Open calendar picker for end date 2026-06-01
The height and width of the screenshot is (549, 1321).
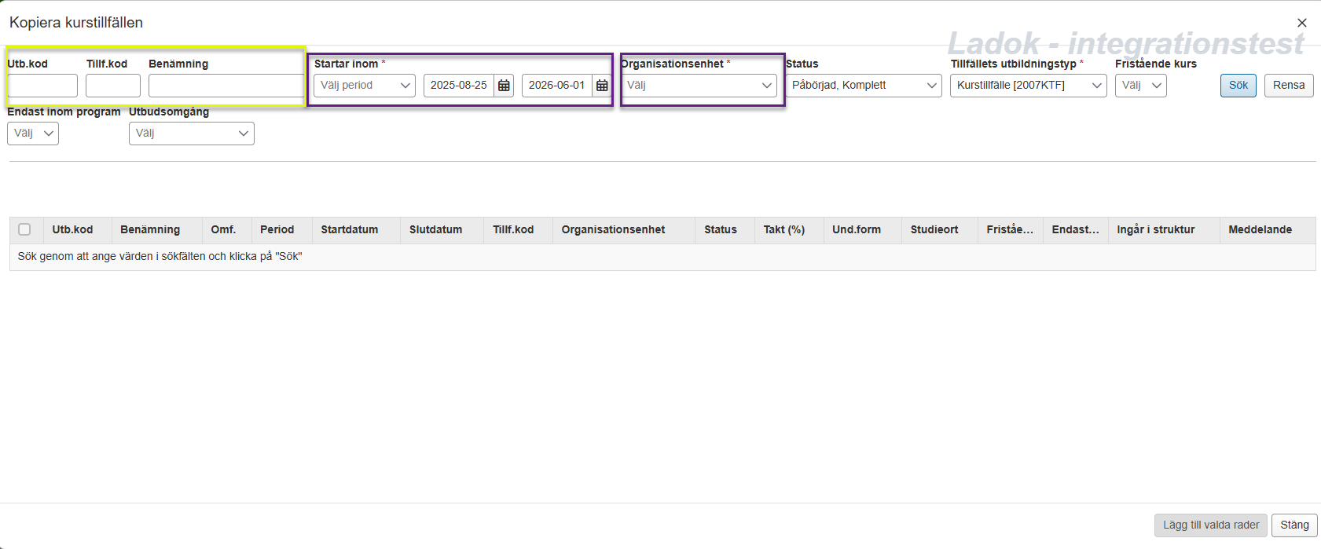tap(602, 86)
